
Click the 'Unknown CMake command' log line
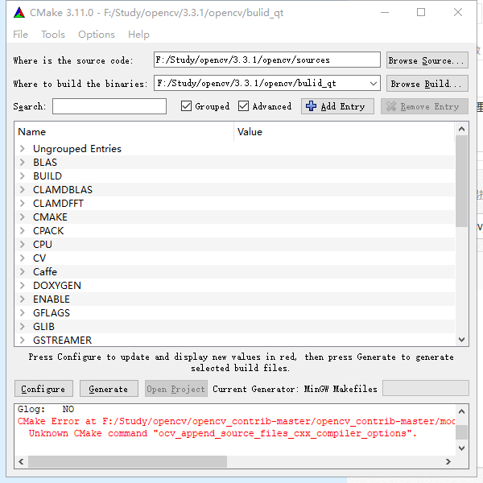[222, 433]
